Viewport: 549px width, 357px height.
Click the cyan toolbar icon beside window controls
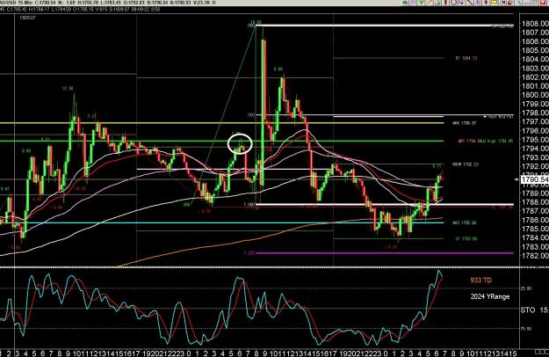(x=519, y=2)
